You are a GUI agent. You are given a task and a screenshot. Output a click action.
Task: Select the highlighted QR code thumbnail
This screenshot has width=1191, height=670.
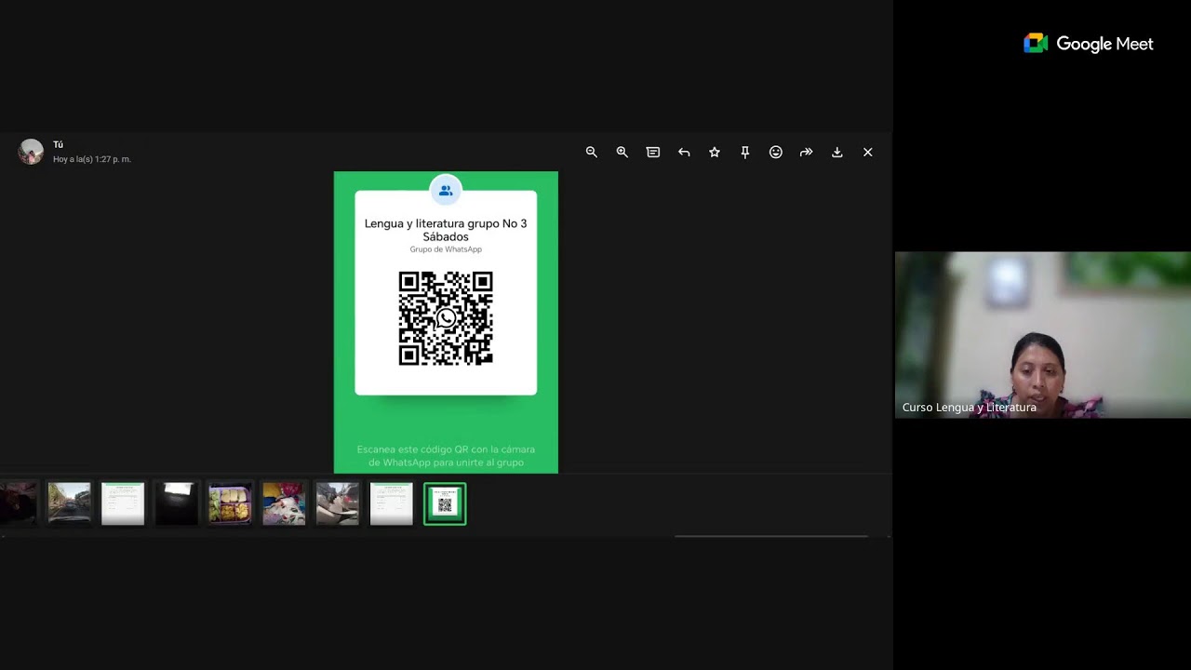coord(445,503)
